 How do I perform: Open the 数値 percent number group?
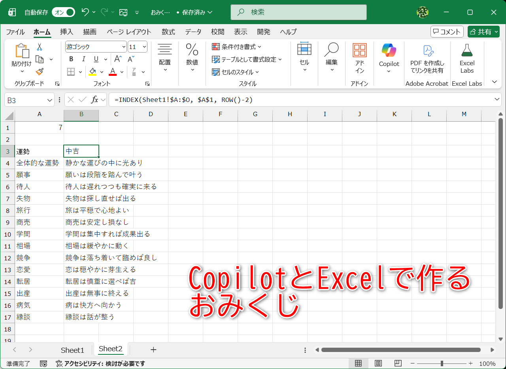coord(192,58)
